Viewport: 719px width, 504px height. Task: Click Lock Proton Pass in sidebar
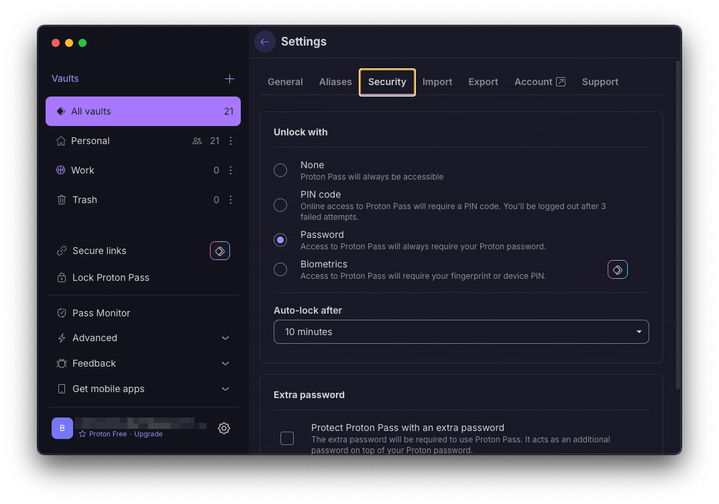(111, 277)
